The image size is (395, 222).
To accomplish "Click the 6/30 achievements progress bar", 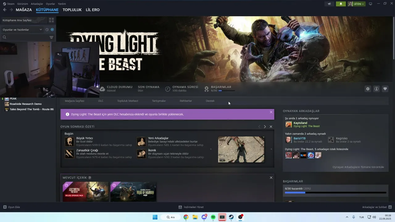I will tap(335, 193).
